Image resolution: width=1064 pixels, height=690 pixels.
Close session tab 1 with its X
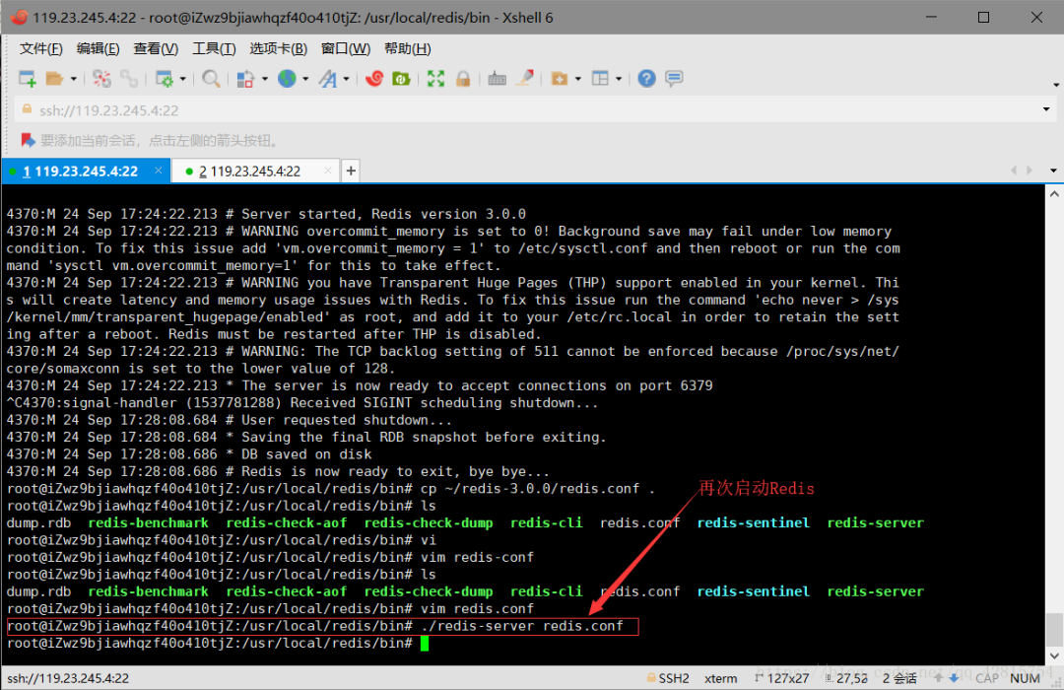(x=158, y=171)
